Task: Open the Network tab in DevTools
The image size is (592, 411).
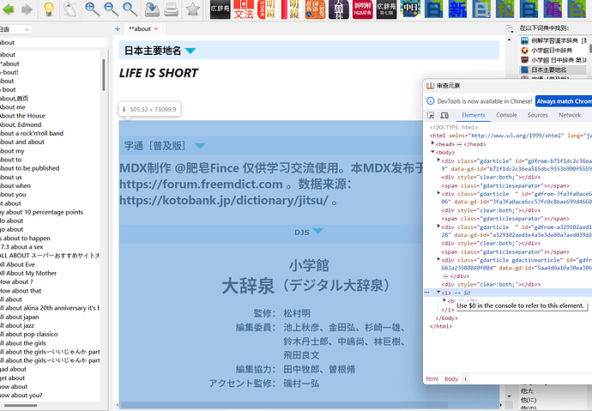Action: (570, 115)
